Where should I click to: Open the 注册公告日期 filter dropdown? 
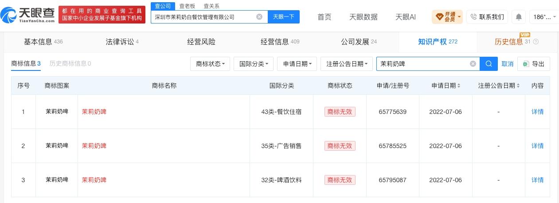[x=347, y=64]
